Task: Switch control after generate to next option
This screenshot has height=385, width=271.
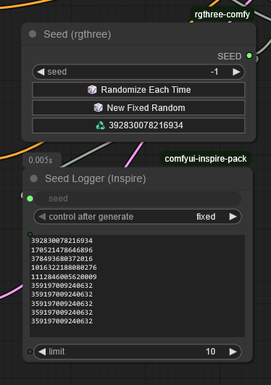Action: point(233,217)
